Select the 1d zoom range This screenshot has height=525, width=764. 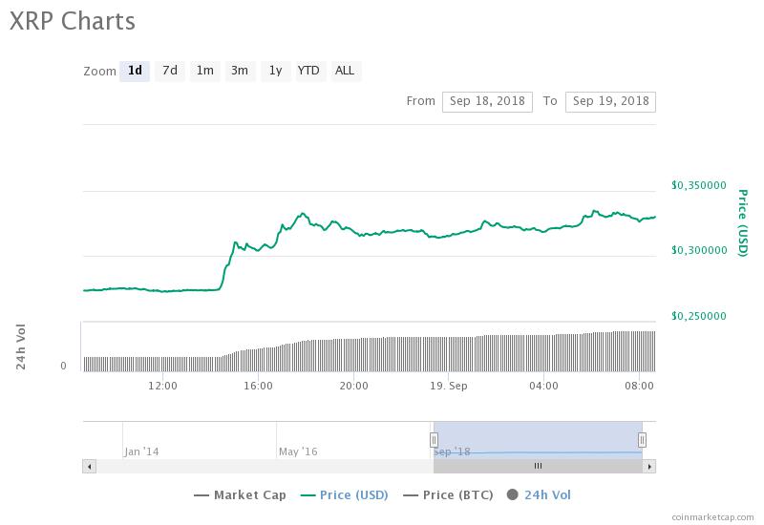pos(135,71)
